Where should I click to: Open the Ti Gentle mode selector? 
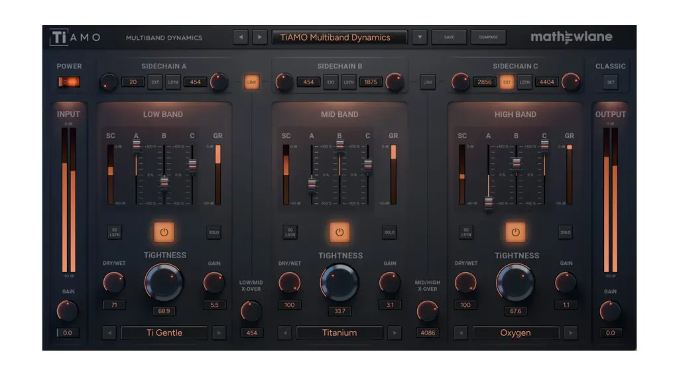click(164, 333)
